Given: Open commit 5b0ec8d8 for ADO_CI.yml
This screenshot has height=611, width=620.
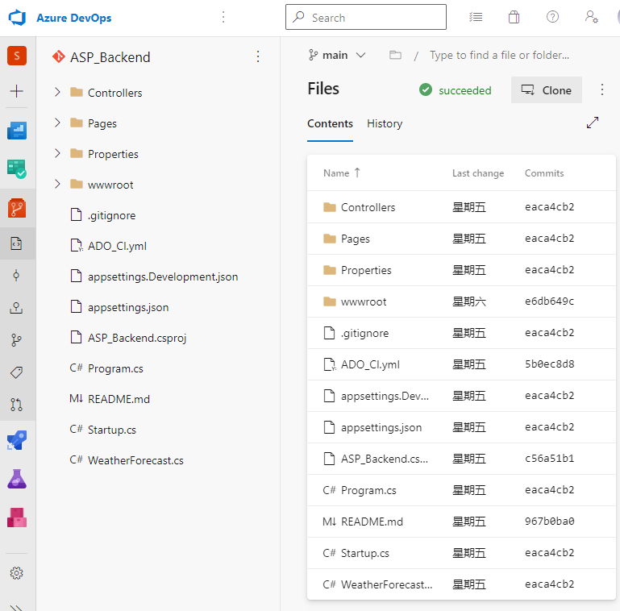Looking at the screenshot, I should pyautogui.click(x=549, y=364).
